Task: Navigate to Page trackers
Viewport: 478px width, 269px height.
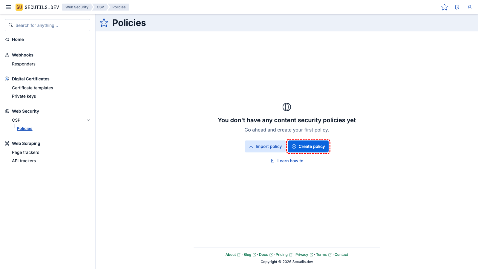Action: click(25, 152)
